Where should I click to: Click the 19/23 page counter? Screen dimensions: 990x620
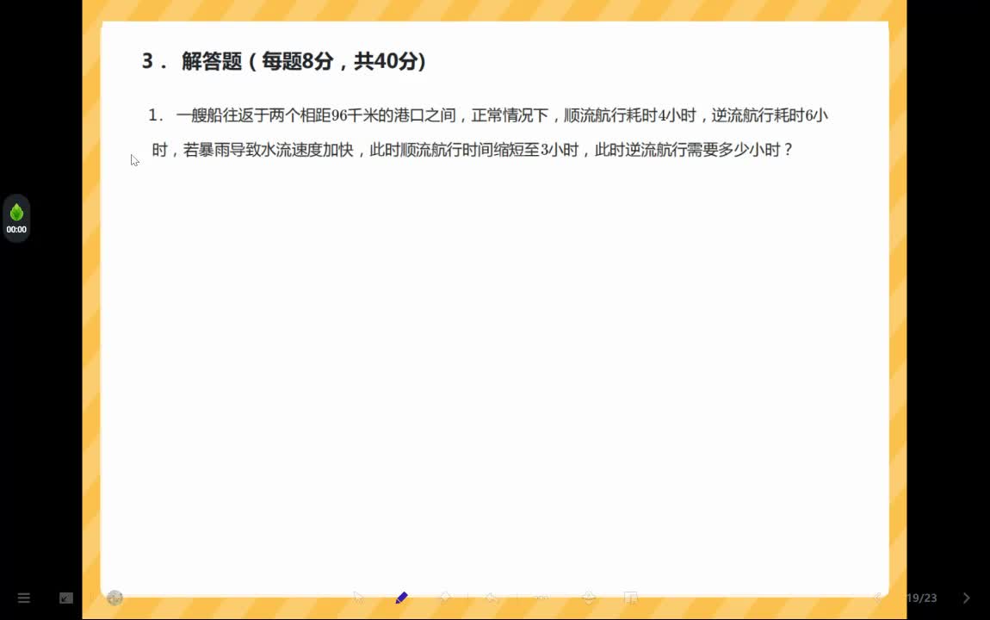[922, 598]
